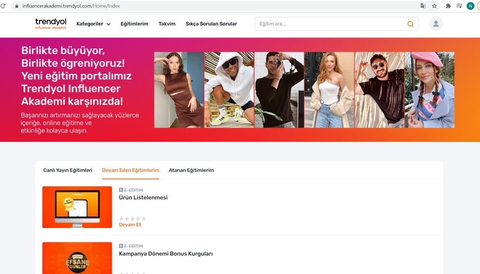Click Kampanya Dönemi Bonus Kurguları title

pos(166,254)
